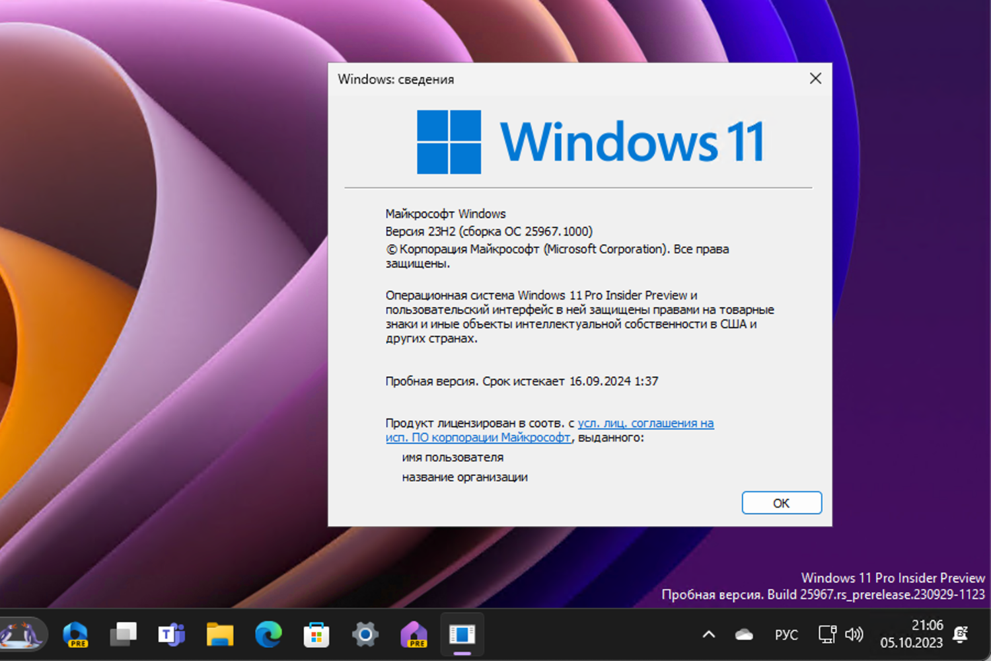Open OneDrive cloud status
Image resolution: width=991 pixels, height=661 pixels.
coord(743,634)
